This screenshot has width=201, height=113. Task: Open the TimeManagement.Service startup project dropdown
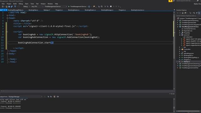(56, 7)
